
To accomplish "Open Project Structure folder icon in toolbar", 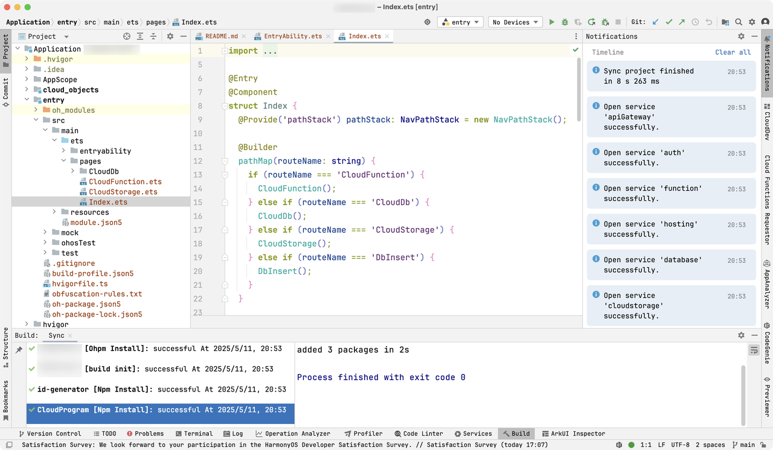I will (x=725, y=22).
